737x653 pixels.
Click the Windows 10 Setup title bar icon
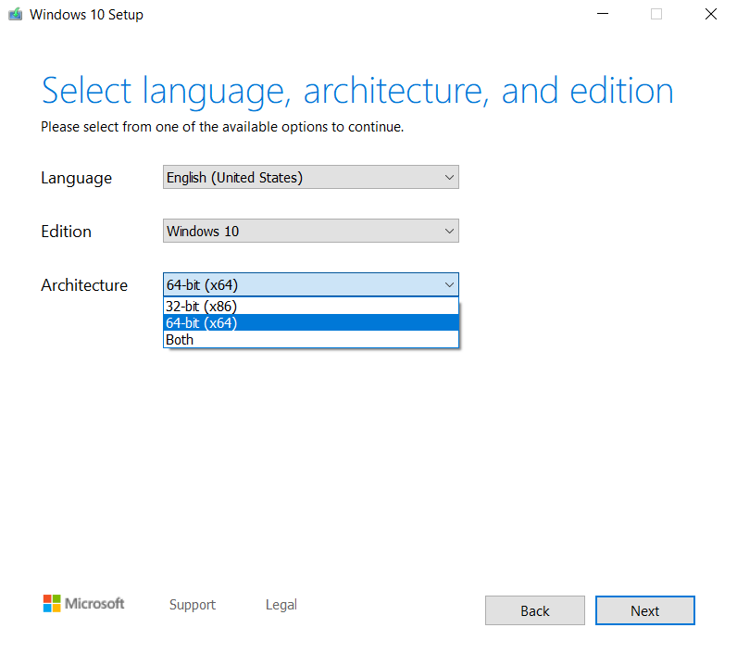16,15
